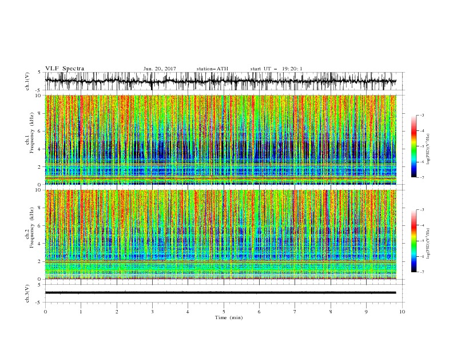Screen dimensions: 453x350
Task: Click the ch.3 flat voltage trace
Action: (220, 293)
